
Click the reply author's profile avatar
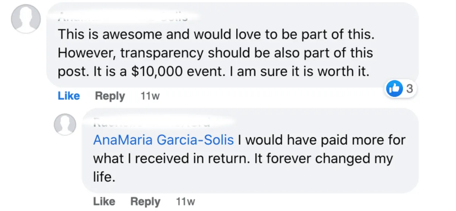pyautogui.click(x=65, y=125)
